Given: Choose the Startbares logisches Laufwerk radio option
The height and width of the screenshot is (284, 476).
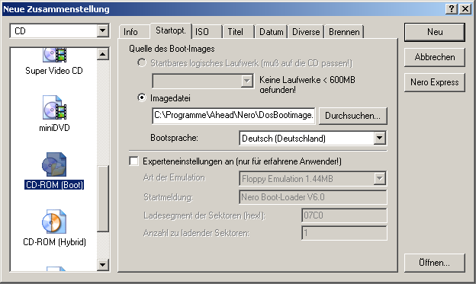Looking at the screenshot, I should [x=142, y=62].
